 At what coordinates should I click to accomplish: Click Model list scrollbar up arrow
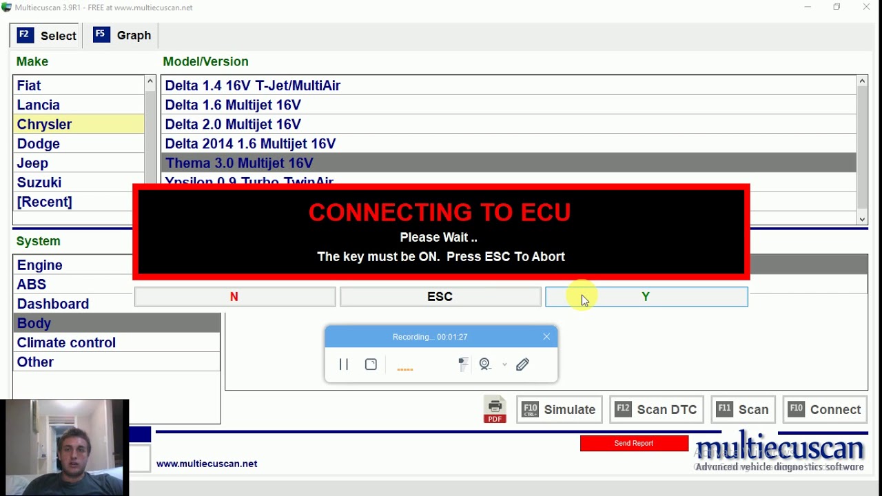[862, 81]
